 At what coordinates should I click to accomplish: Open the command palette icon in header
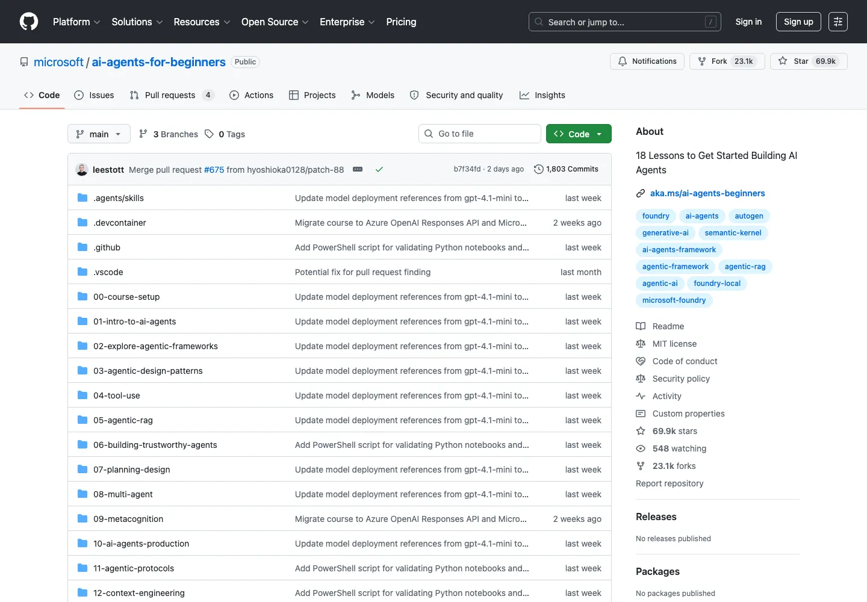pos(838,22)
